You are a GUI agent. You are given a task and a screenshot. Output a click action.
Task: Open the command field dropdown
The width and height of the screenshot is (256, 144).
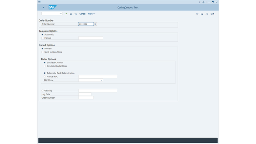[61, 14]
